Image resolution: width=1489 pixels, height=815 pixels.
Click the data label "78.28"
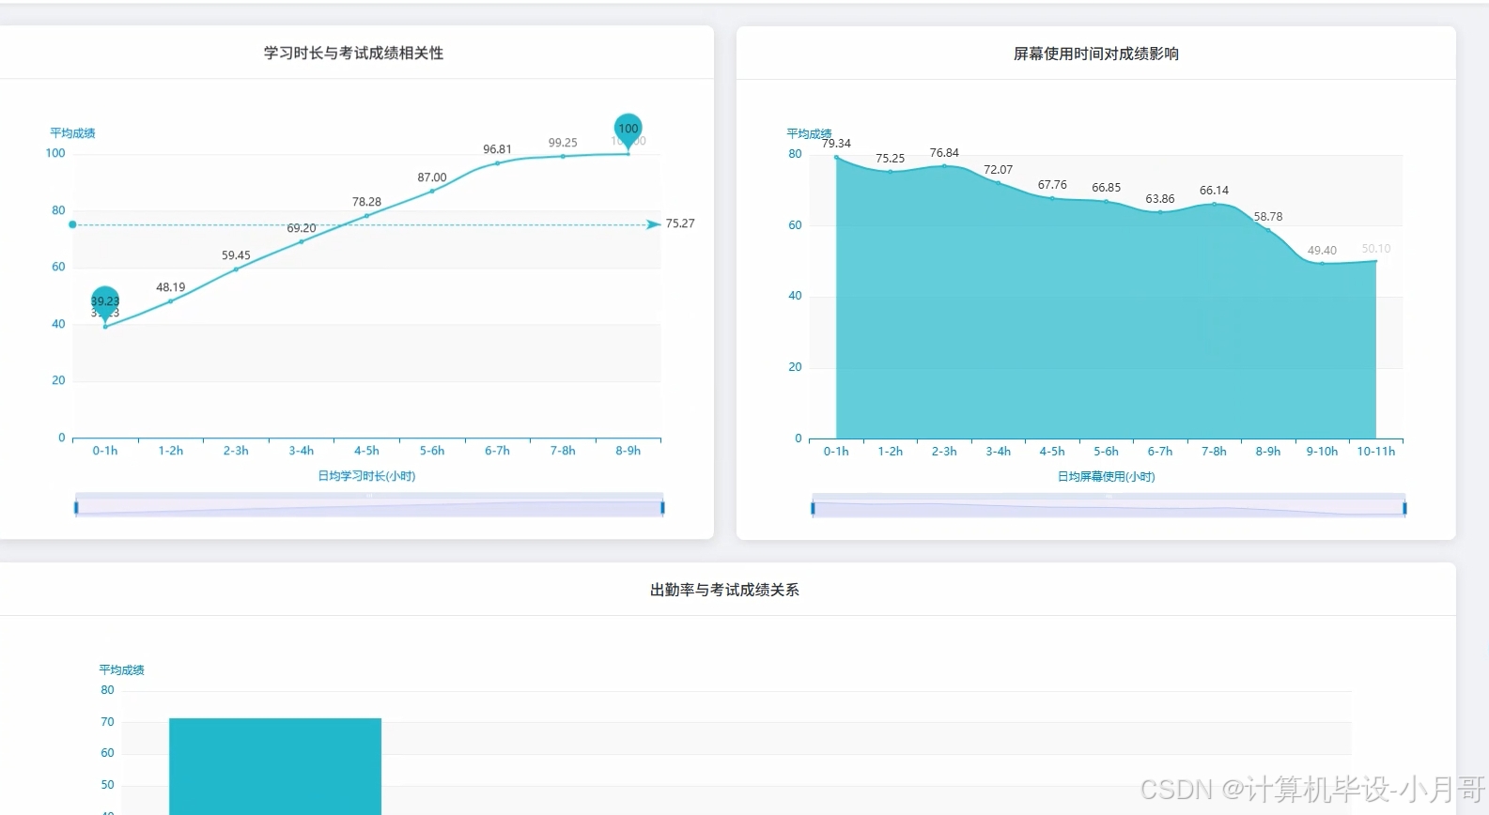coord(366,202)
